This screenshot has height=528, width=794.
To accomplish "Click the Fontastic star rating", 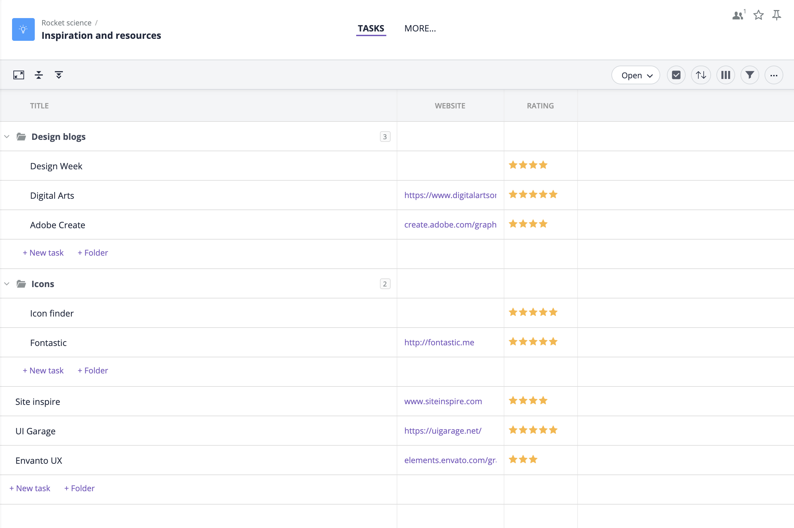I will (533, 342).
